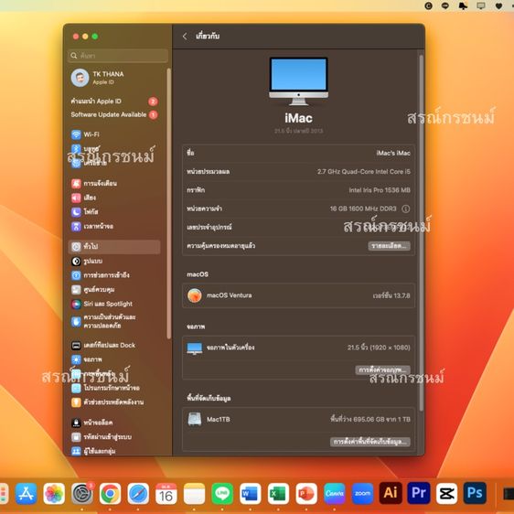Click memory info circle icon

click(x=405, y=209)
